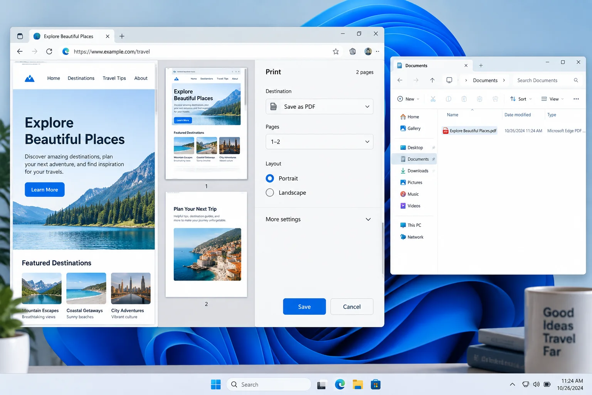This screenshot has height=395, width=592.
Task: Click the Up arrow in File Explorer
Action: point(432,80)
